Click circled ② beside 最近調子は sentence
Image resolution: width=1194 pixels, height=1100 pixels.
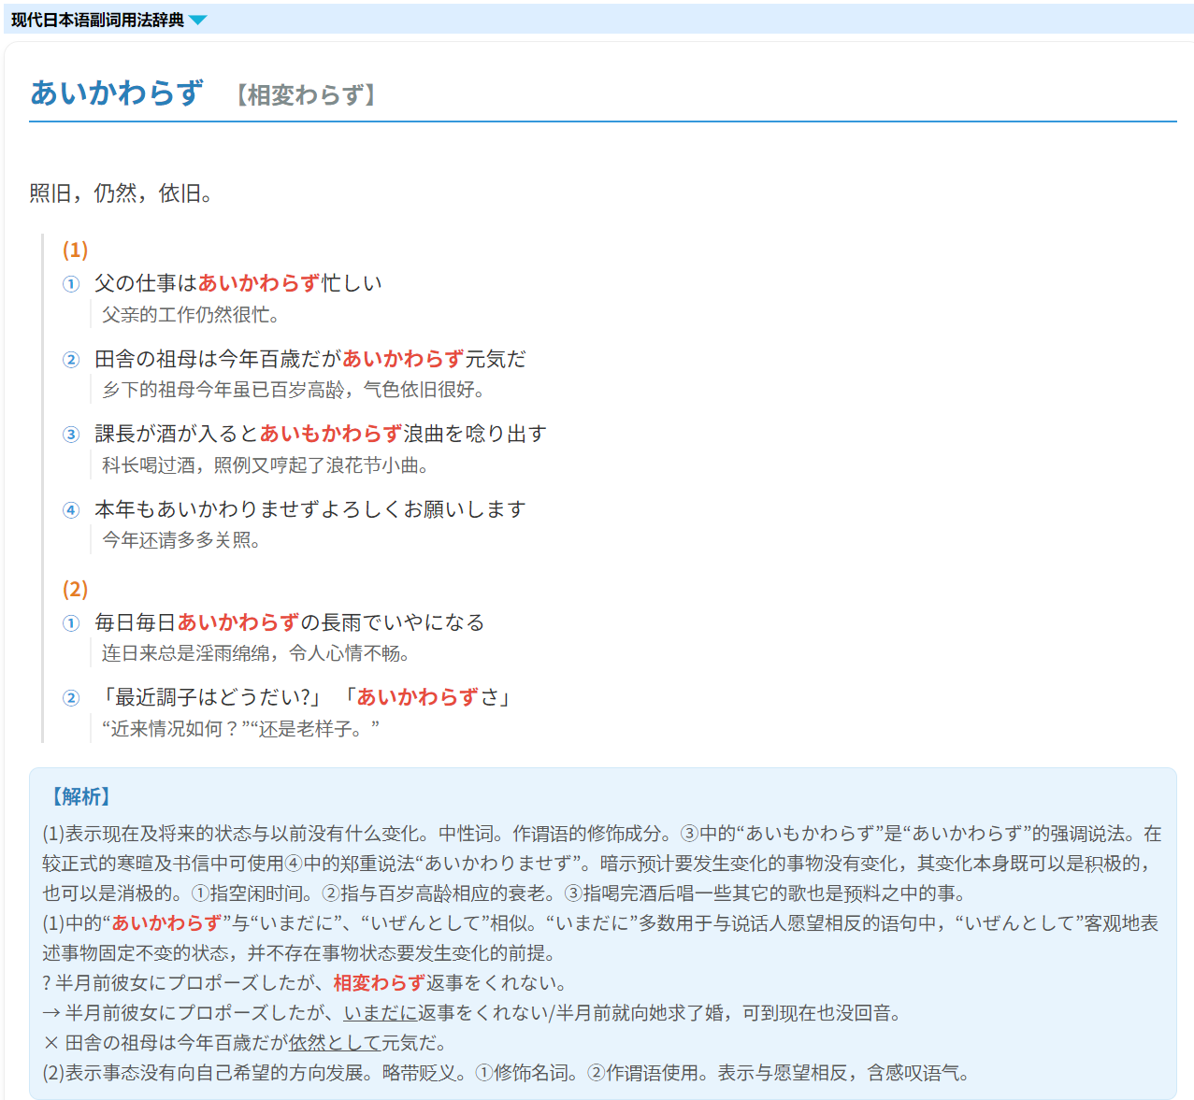[71, 698]
